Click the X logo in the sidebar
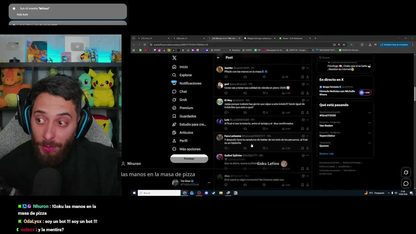Image resolution: width=416 pixels, height=234 pixels. click(175, 58)
